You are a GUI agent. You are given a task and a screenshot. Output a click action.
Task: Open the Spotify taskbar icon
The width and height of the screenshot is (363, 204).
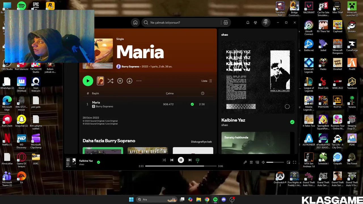click(x=215, y=199)
